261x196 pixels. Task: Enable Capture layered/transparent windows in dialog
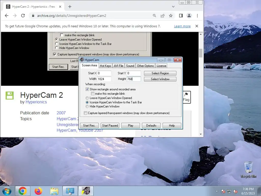[85, 113]
